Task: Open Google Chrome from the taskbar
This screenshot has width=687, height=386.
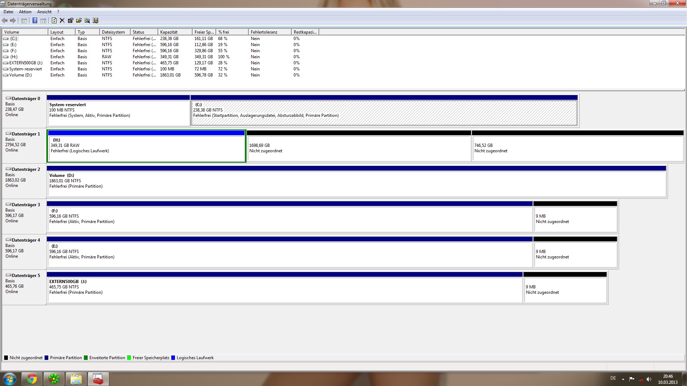Action: tap(32, 379)
